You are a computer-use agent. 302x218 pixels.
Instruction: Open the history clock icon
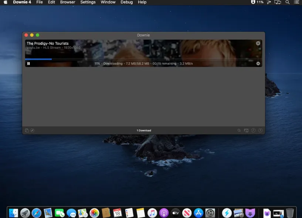pos(253,130)
